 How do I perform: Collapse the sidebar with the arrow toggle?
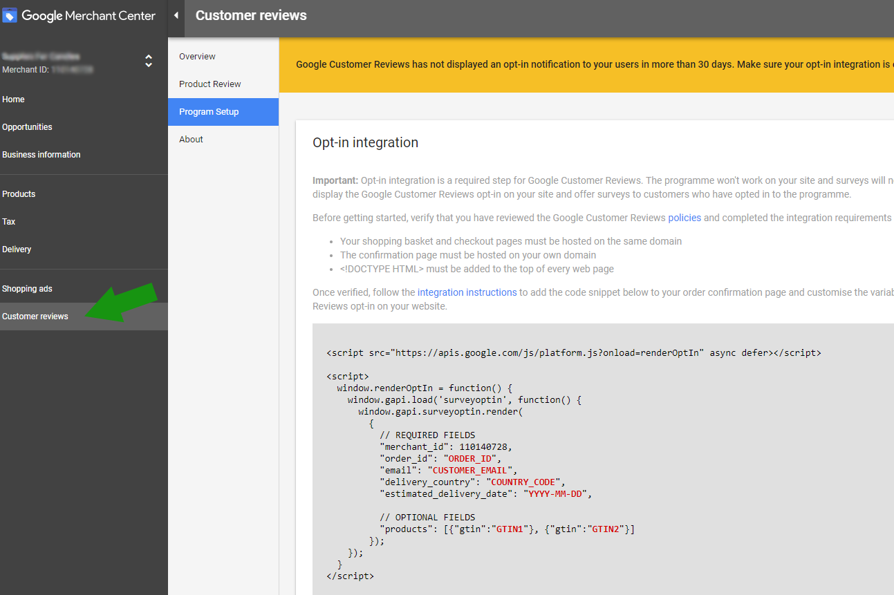[x=176, y=15]
